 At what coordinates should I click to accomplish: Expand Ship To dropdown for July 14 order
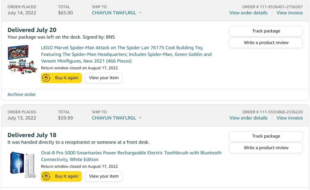click(140, 13)
